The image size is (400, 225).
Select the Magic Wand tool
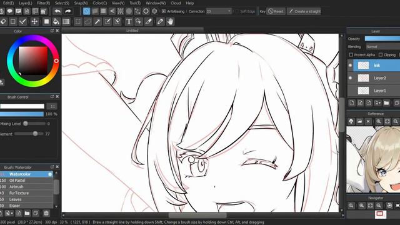pos(97,22)
